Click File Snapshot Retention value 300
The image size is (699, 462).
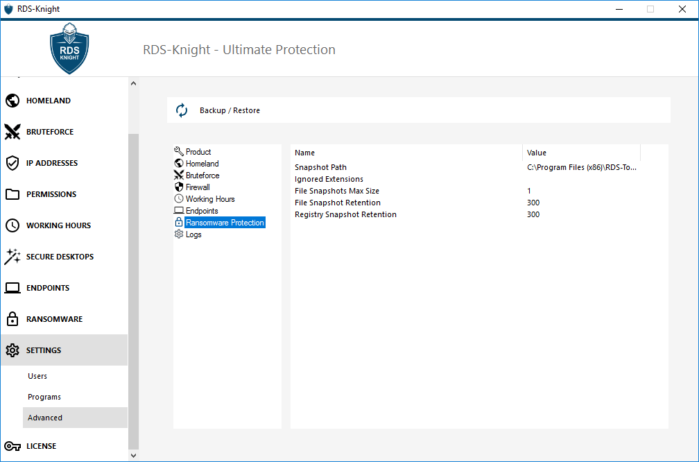(533, 203)
